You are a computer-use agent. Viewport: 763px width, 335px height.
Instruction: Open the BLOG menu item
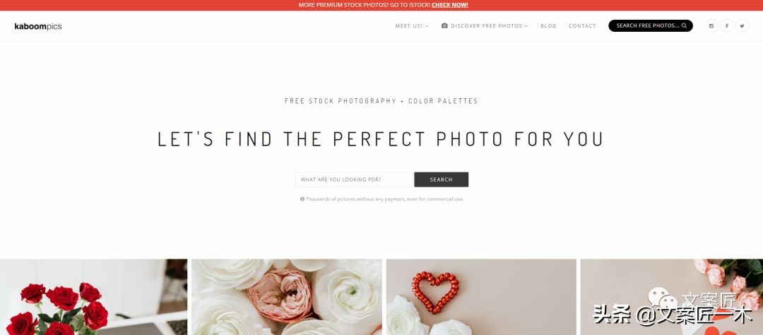(548, 26)
